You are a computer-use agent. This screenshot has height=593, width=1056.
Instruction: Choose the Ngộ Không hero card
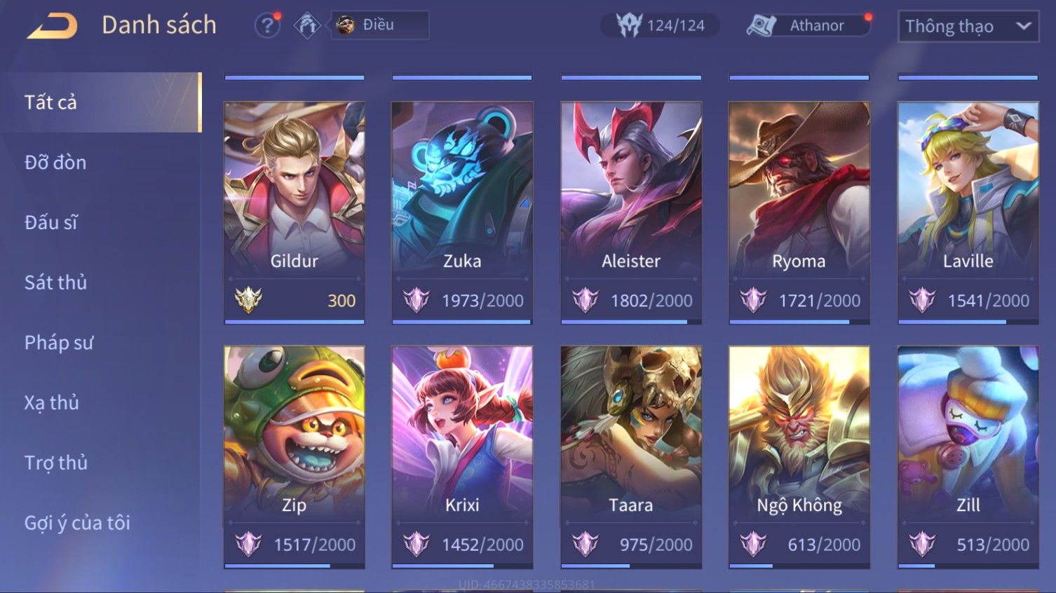coord(799,456)
